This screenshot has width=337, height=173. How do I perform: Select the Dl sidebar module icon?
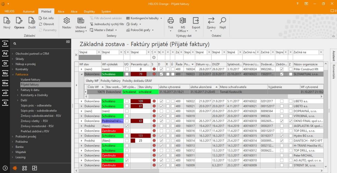[x=5, y=63]
